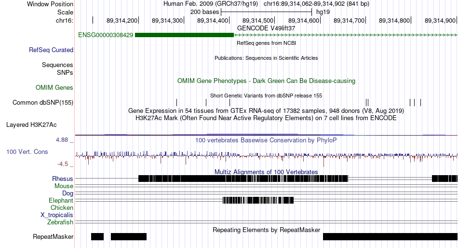The height and width of the screenshot is (248, 458).
Task: Select the Rhesus alignment label
Action: (x=63, y=179)
